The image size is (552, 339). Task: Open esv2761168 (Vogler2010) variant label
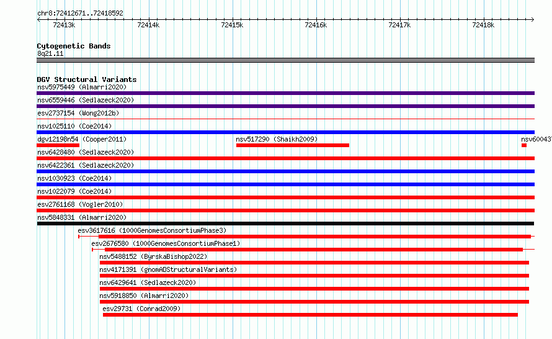80,204
